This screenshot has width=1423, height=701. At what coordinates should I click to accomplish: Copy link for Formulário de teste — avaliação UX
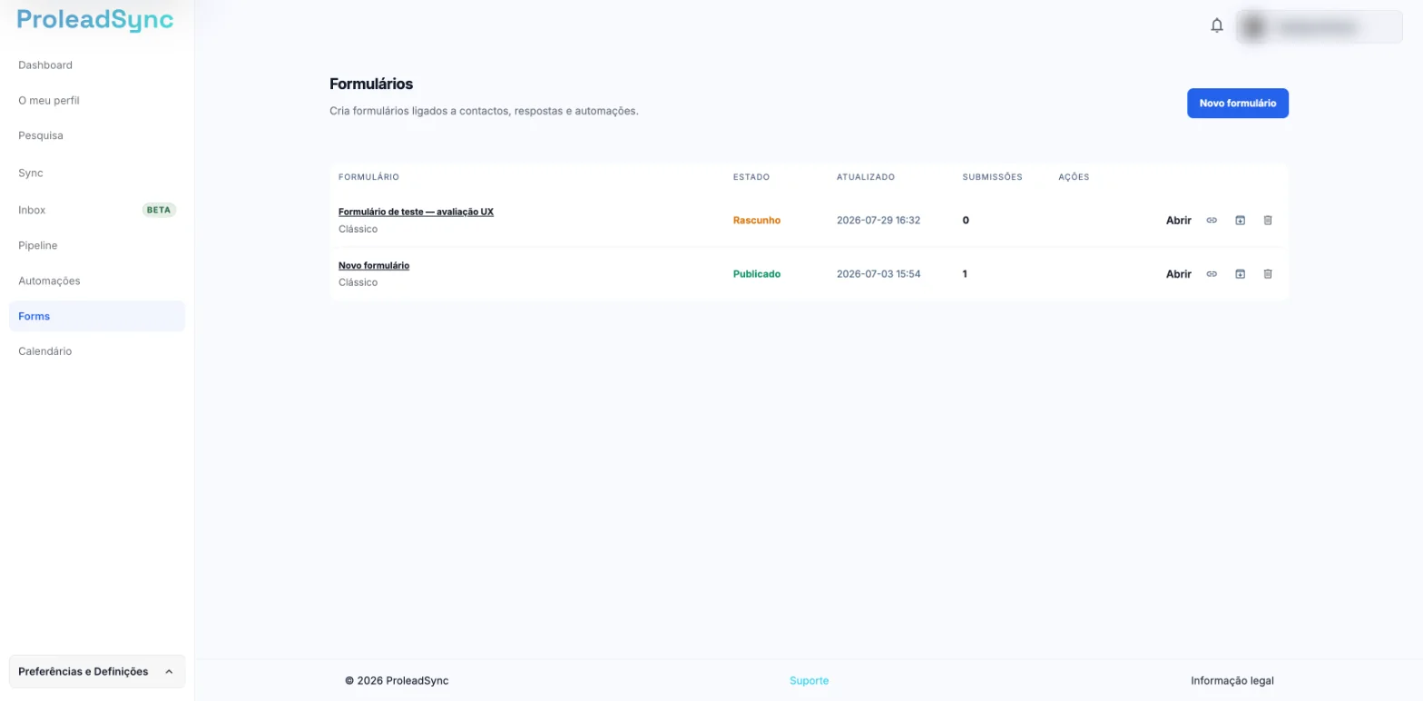tap(1212, 220)
